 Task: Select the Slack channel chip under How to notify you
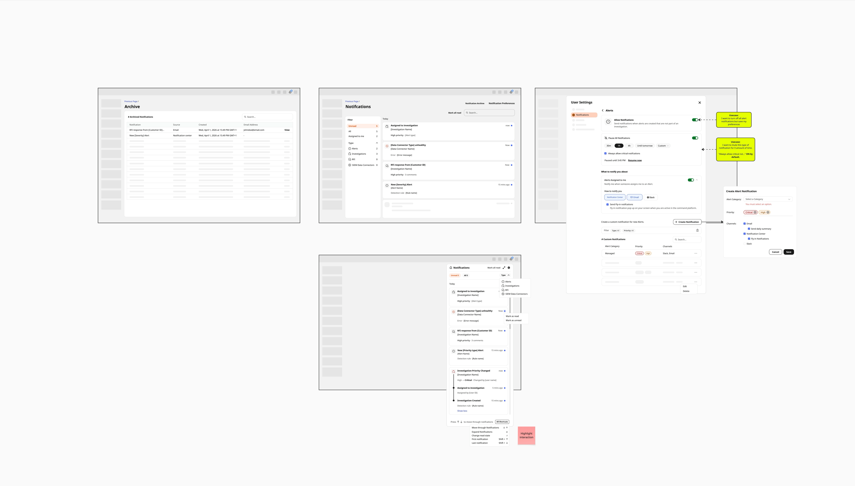[x=650, y=197]
